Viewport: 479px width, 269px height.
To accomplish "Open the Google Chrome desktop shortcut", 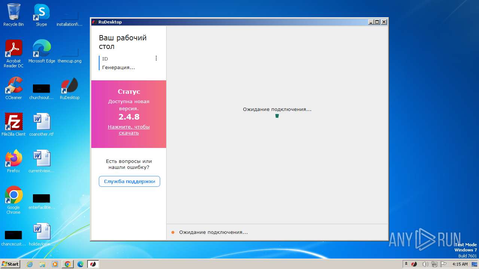I will [x=13, y=200].
